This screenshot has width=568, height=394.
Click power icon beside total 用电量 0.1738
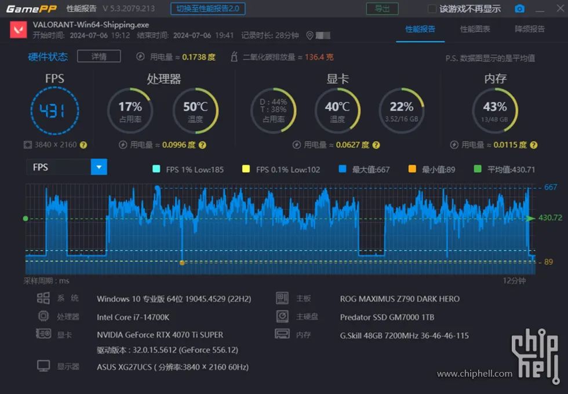tap(140, 57)
